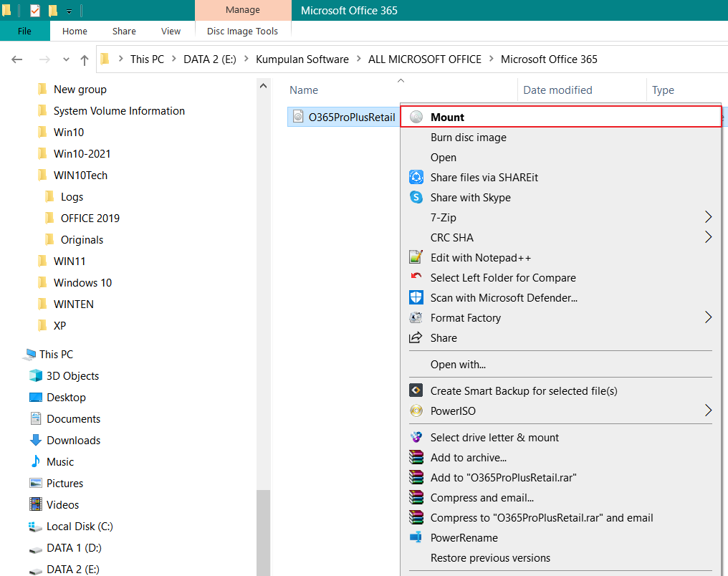Click the Skype icon in context menu
Image resolution: width=728 pixels, height=576 pixels.
416,197
